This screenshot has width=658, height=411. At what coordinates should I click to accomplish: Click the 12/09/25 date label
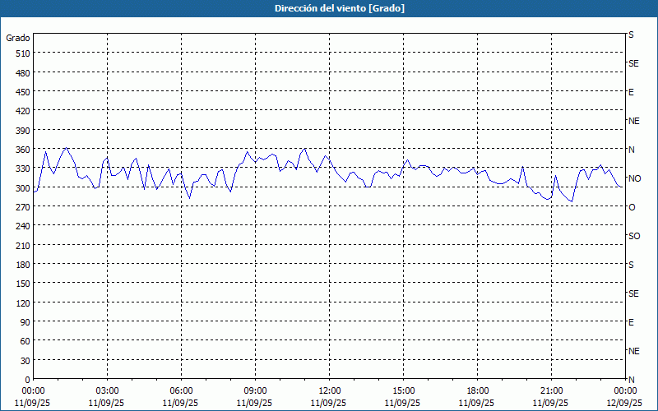coord(624,403)
